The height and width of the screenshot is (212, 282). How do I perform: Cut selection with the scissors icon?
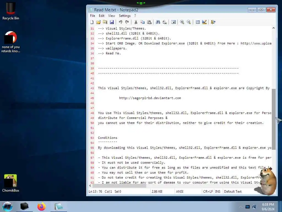click(136, 22)
